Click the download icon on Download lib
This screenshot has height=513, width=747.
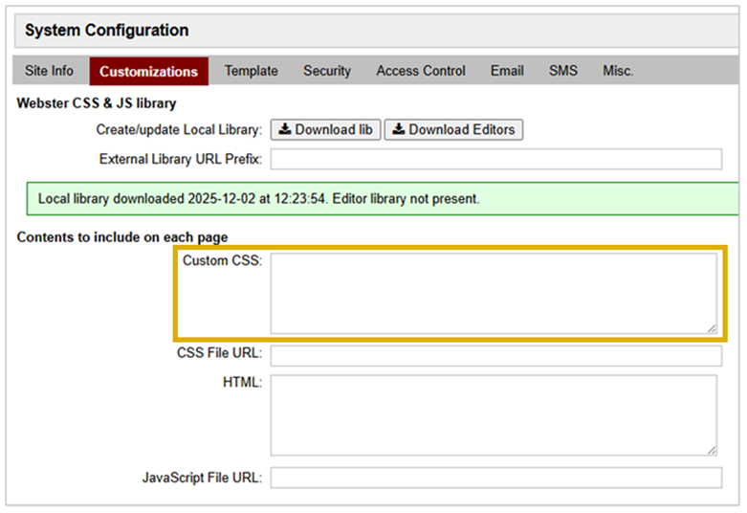click(285, 129)
